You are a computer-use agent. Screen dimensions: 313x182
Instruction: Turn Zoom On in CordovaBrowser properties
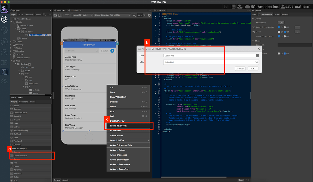tap(279, 32)
